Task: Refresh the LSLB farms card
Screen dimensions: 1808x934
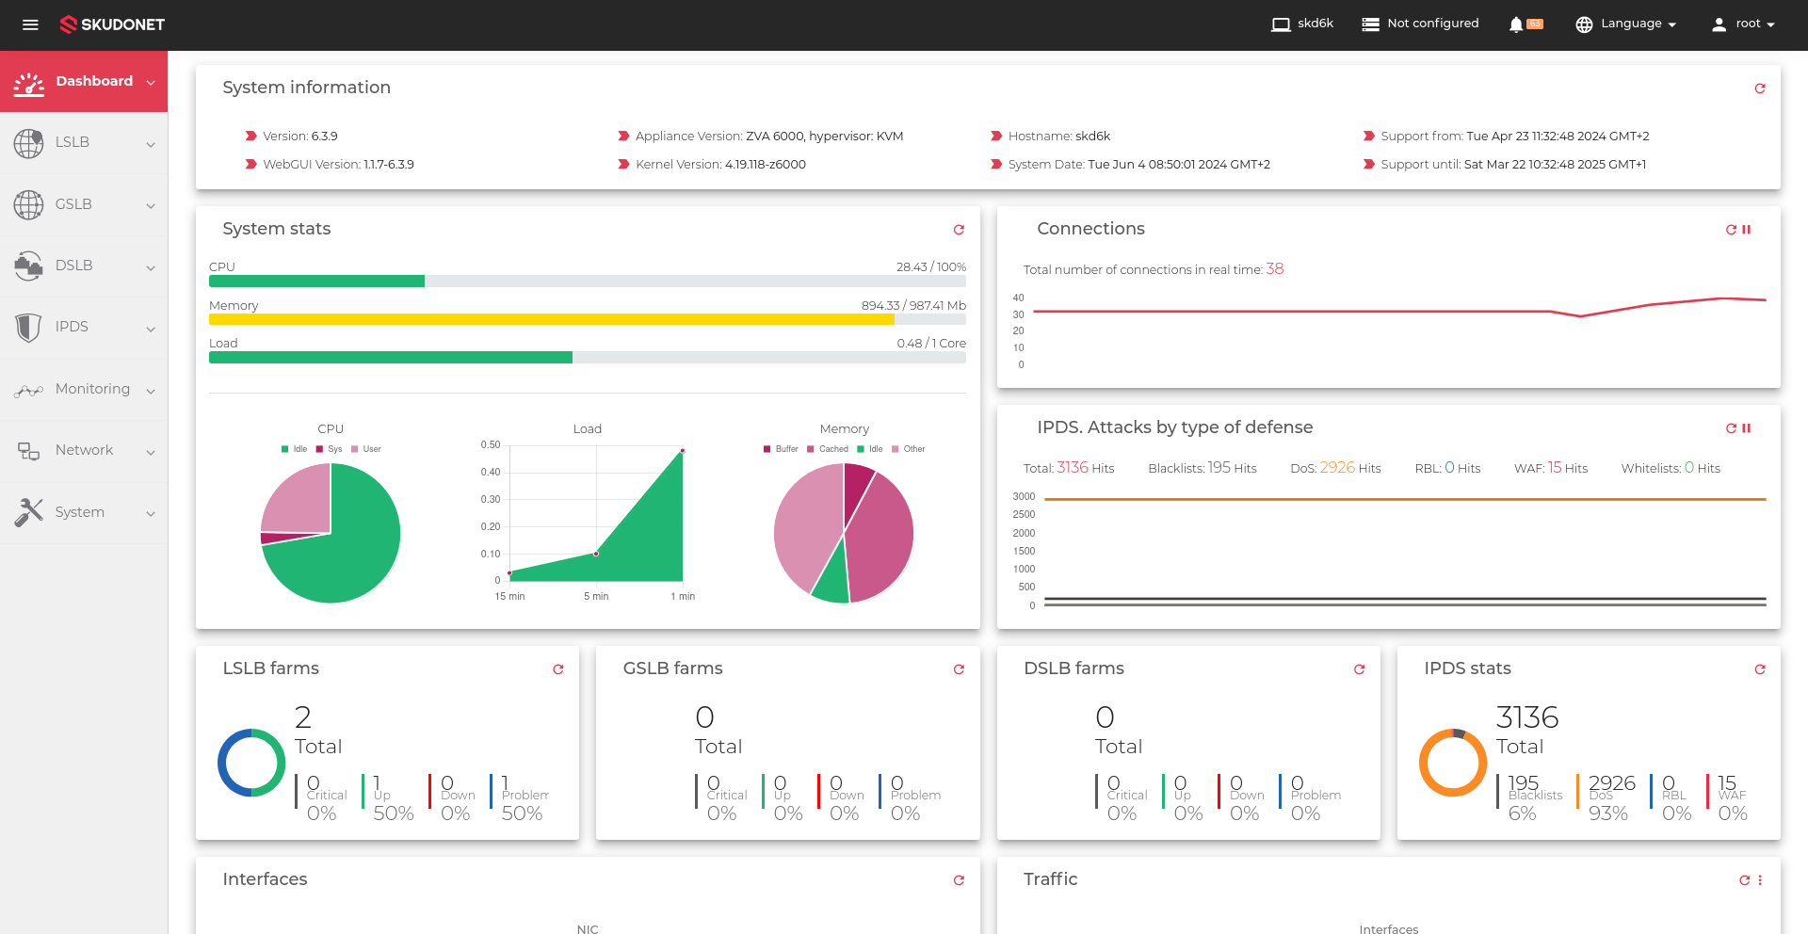Action: 558,669
